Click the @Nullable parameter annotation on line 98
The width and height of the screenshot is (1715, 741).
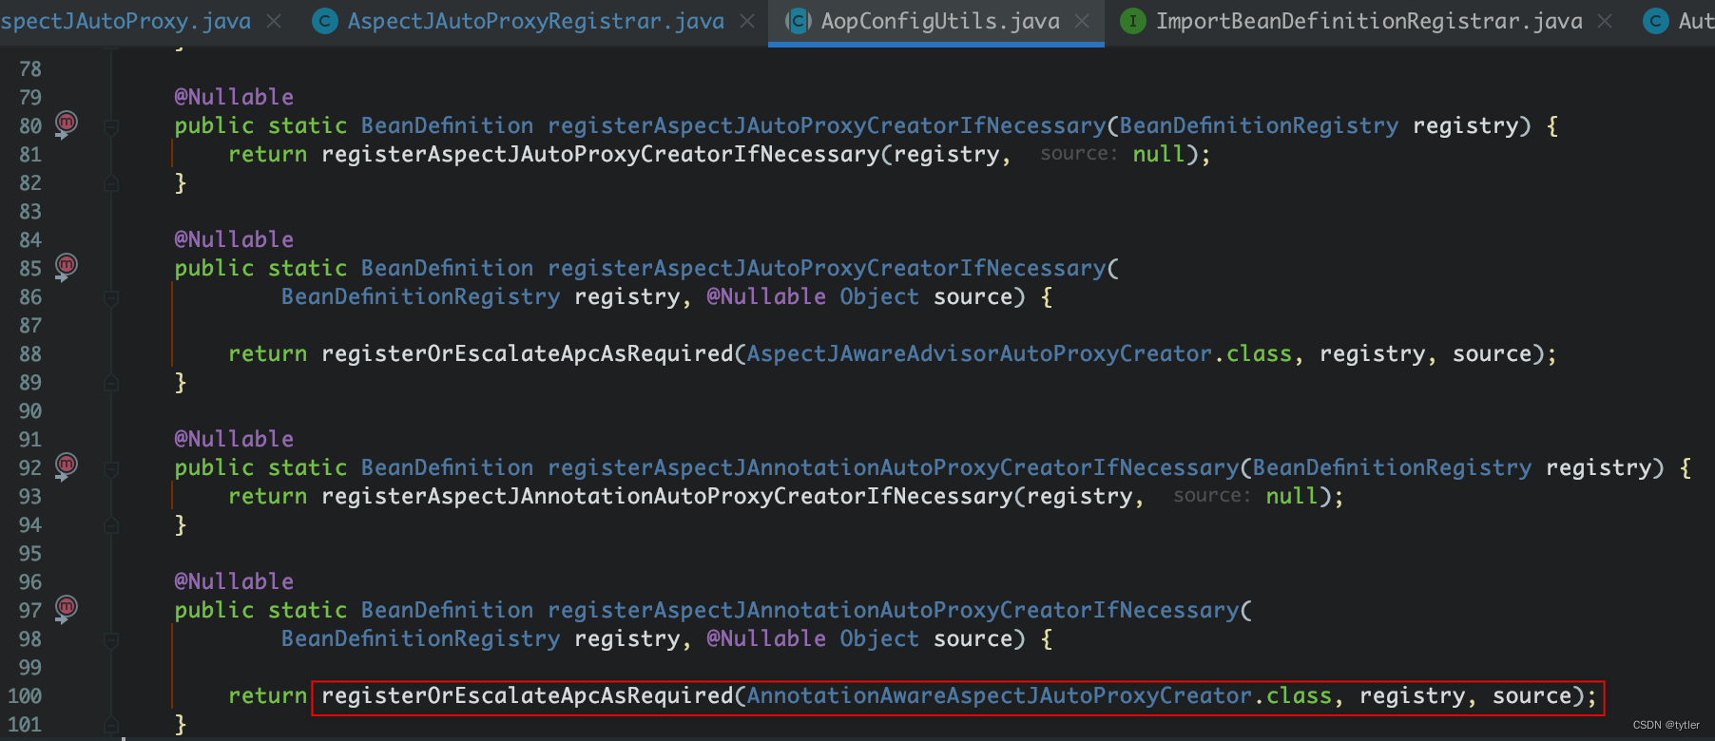click(766, 638)
